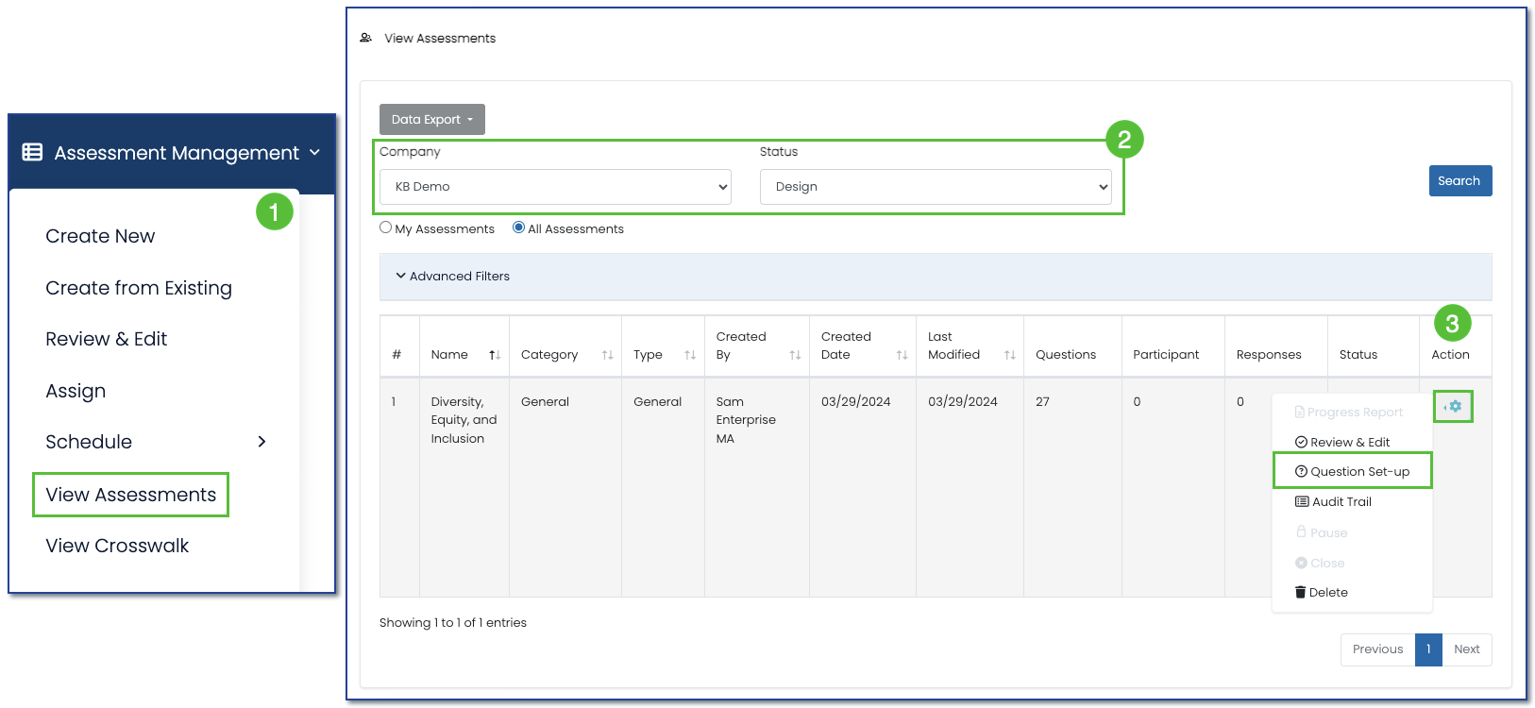Open the Data Export dropdown button
The image size is (1535, 708).
click(431, 120)
